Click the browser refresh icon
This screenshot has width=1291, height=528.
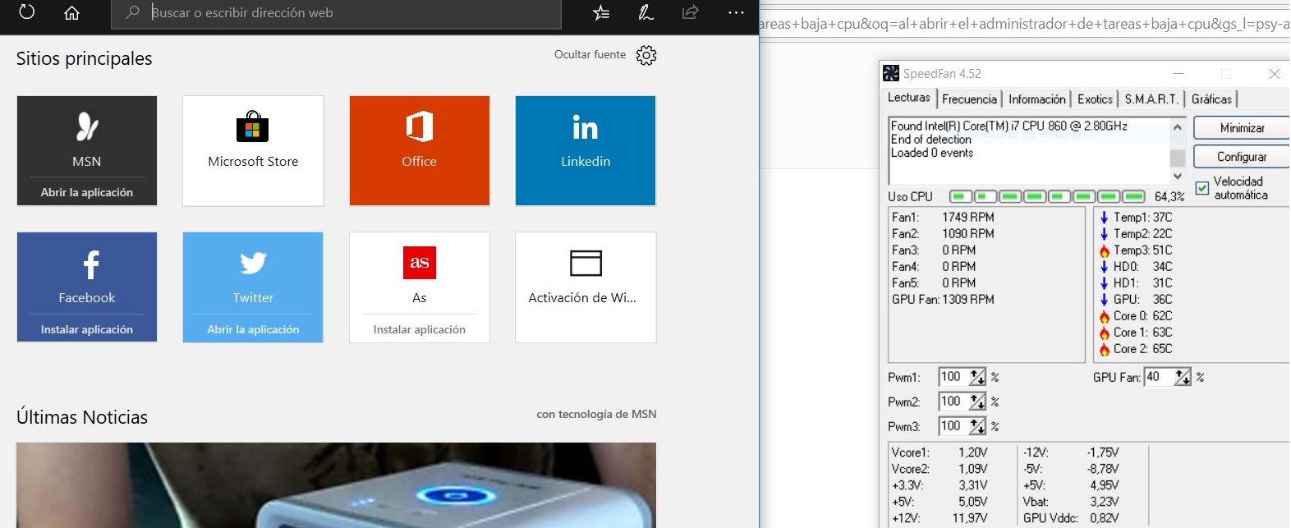tap(27, 12)
